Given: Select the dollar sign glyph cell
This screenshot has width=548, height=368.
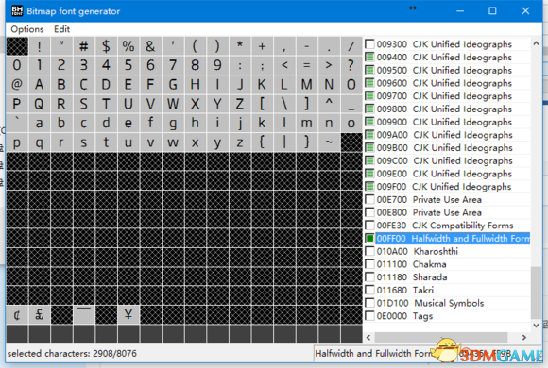Looking at the screenshot, I should click(106, 46).
